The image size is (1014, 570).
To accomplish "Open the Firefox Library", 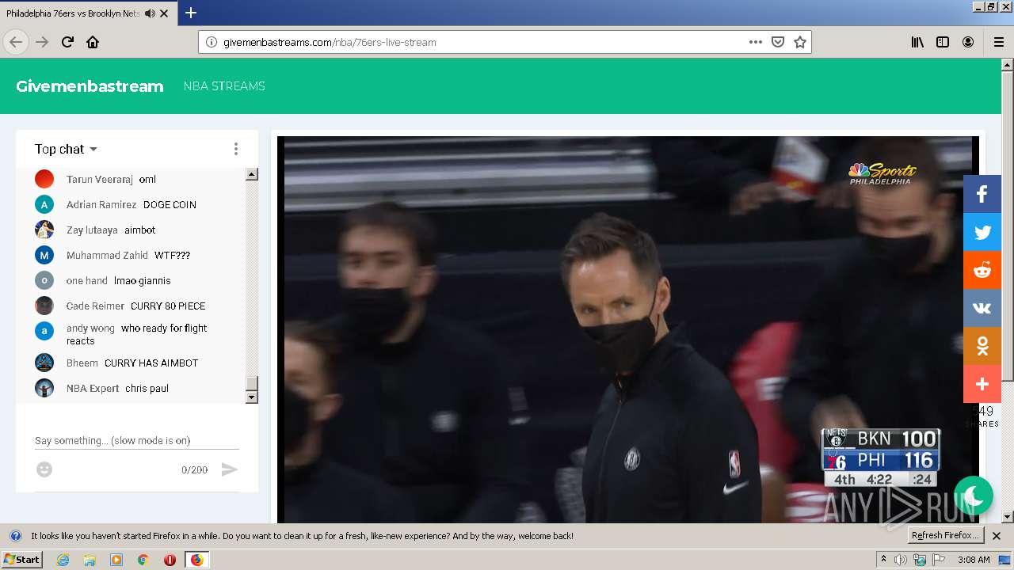I will [x=917, y=42].
